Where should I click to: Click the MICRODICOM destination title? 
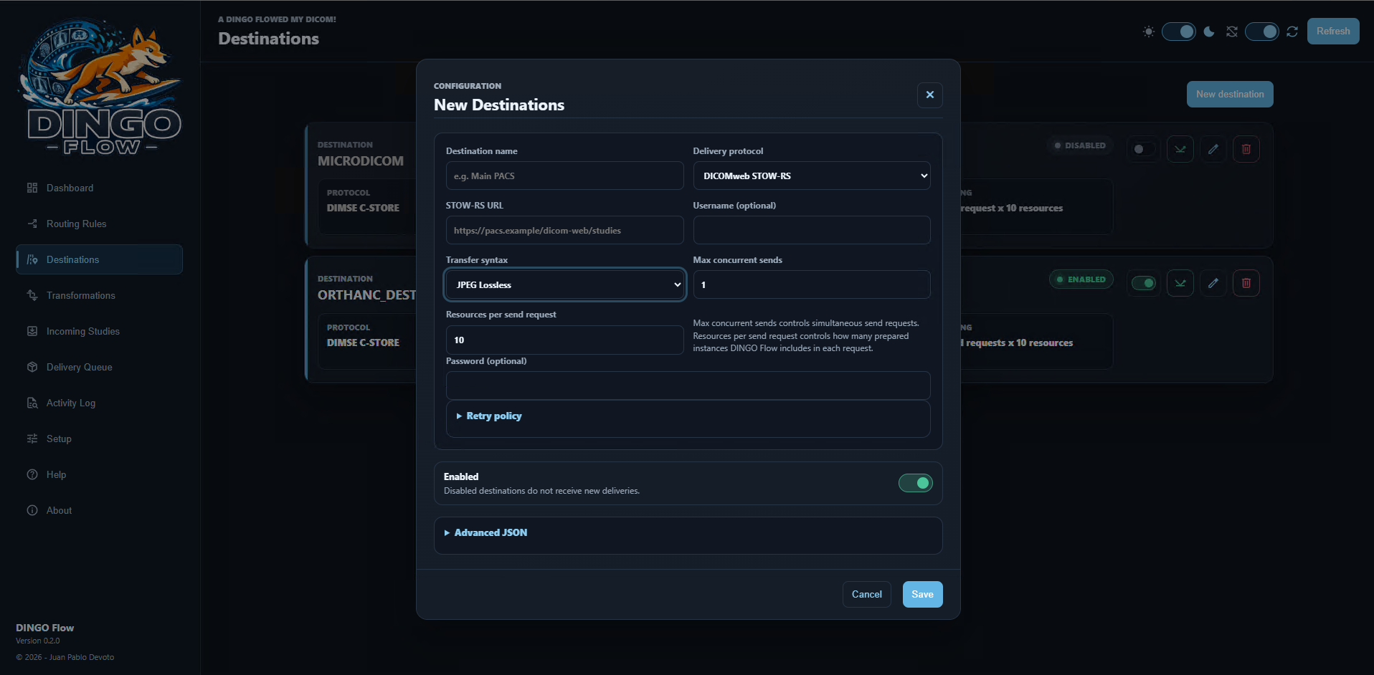point(361,161)
